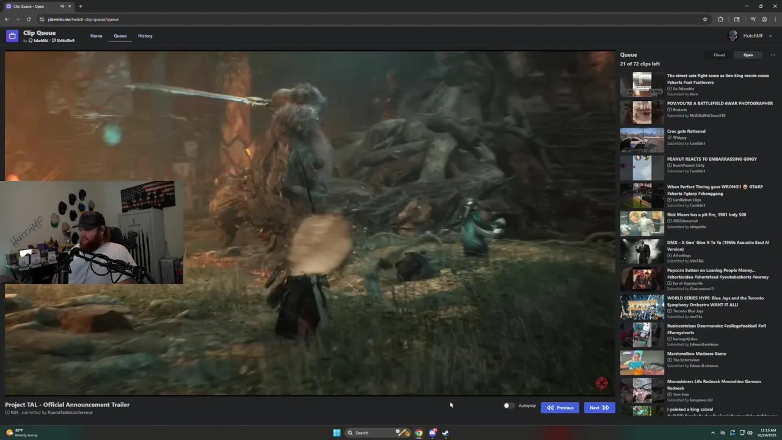Select DMX X Gon' Give It clip
The width and height of the screenshot is (782, 440).
click(x=696, y=251)
